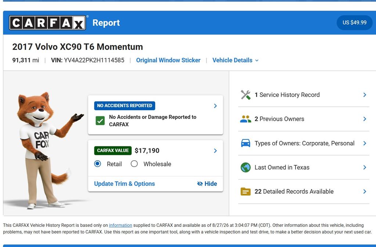Screen dimensions: 376x247
Task: Expand the Vehicle Details dropdown
Action: click(235, 60)
